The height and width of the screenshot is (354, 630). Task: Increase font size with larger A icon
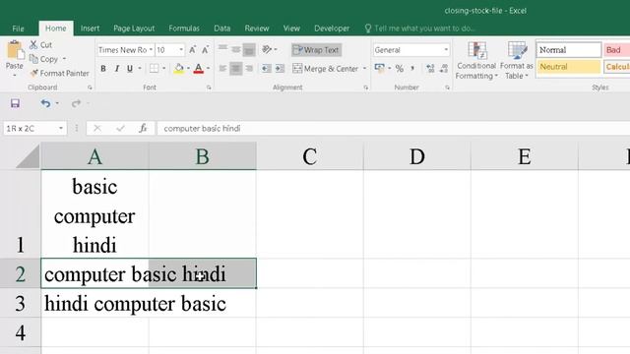coord(192,50)
